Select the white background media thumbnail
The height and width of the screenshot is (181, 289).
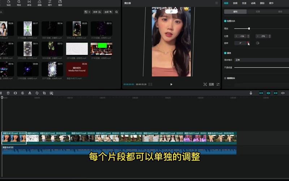click(x=77, y=49)
